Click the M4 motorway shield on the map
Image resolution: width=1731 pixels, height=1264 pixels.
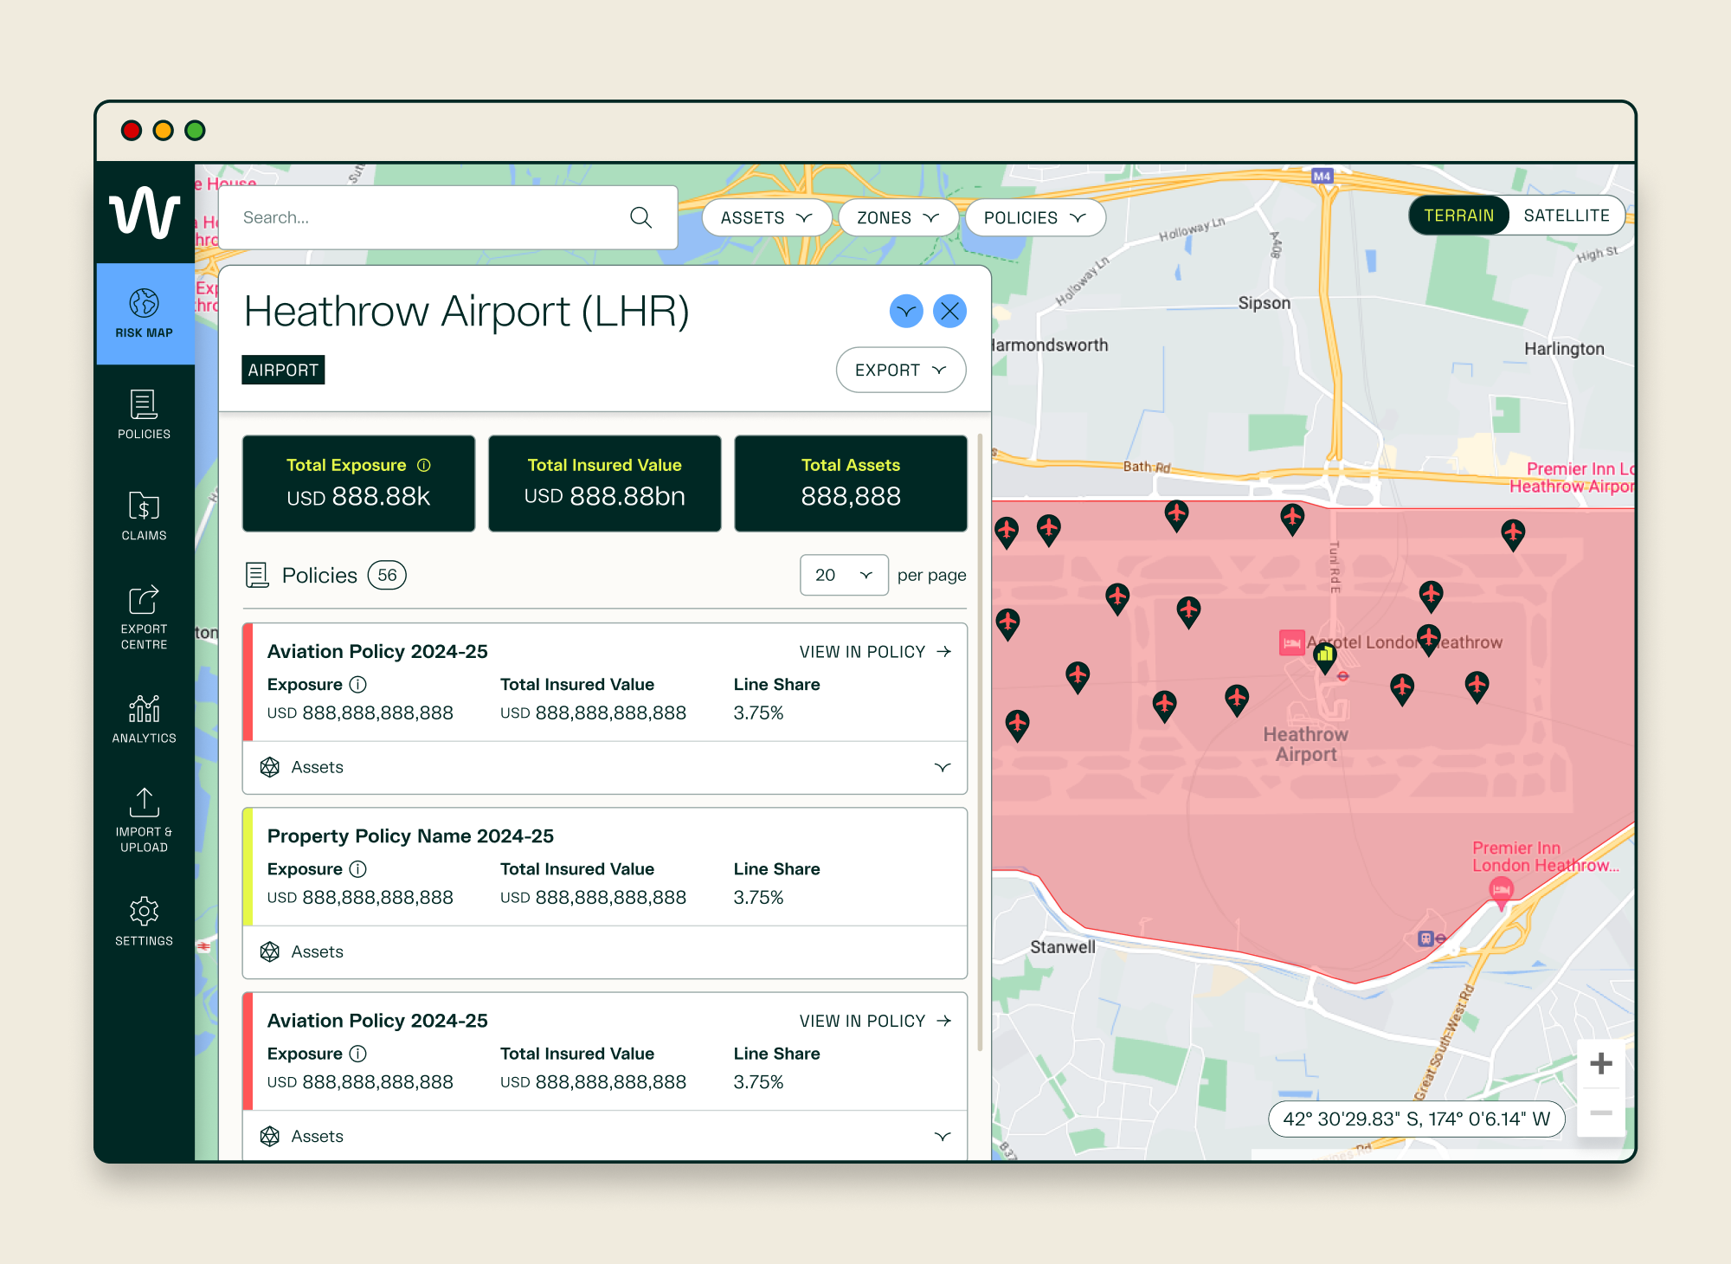point(1322,176)
